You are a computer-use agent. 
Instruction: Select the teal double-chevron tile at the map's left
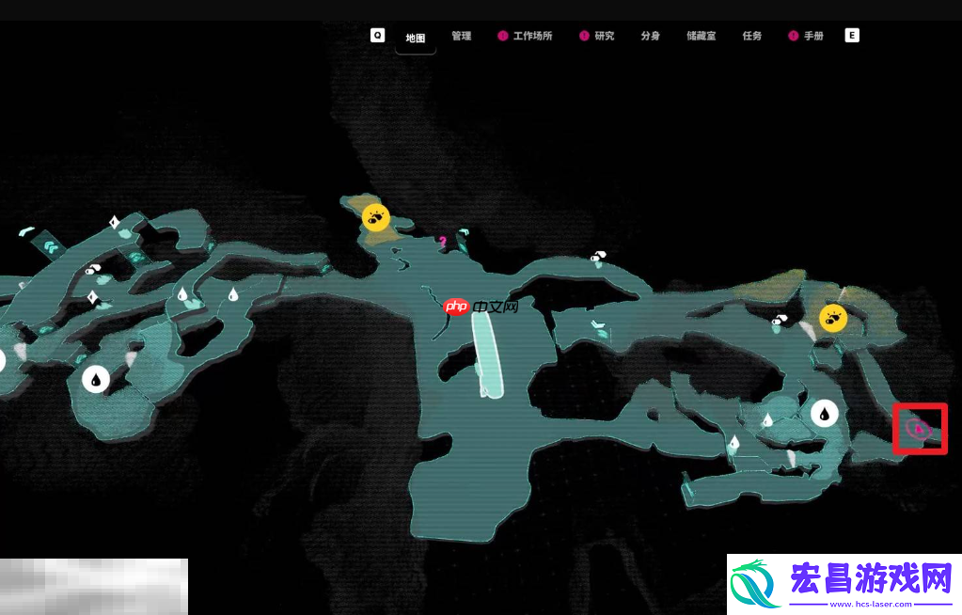50,246
